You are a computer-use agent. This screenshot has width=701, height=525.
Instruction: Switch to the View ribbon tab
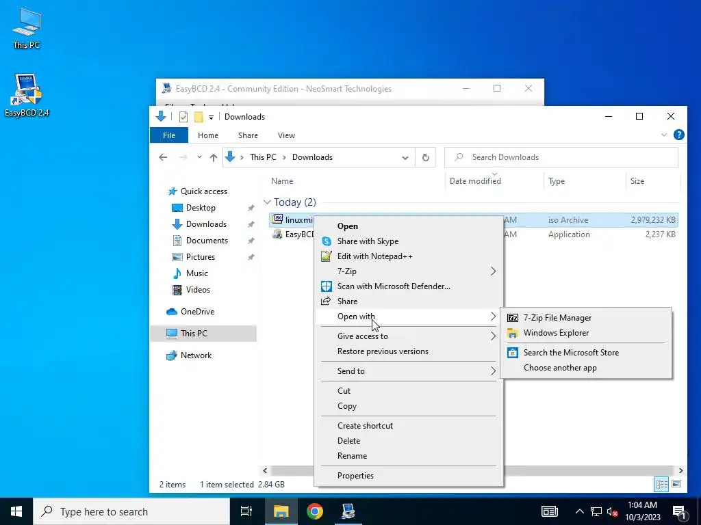(x=286, y=135)
